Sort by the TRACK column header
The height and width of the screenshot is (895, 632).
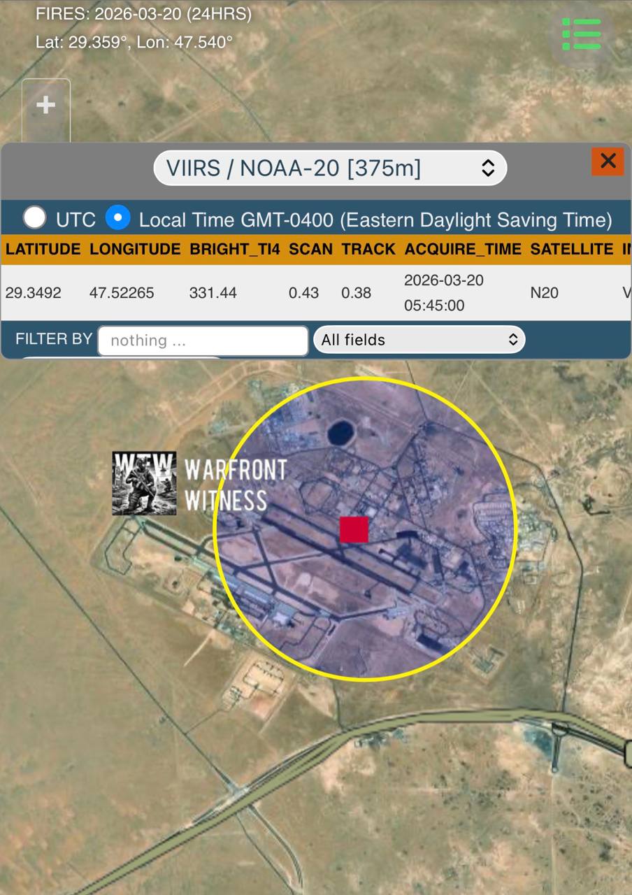pos(368,249)
